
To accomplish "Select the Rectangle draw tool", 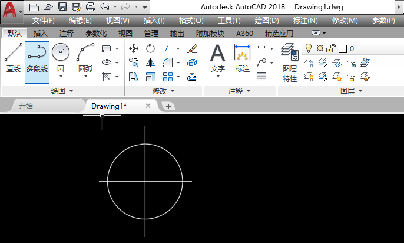I will click(107, 48).
